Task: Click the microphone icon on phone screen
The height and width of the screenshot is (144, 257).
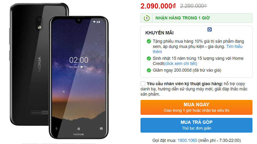Action: click(x=57, y=129)
